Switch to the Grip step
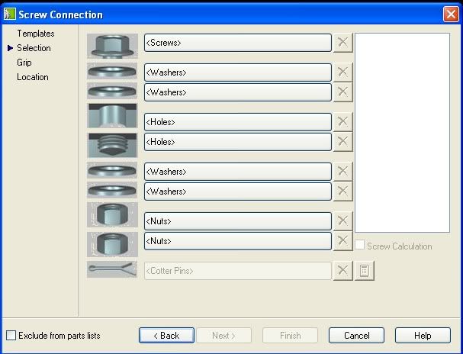463x354 pixels. point(24,63)
